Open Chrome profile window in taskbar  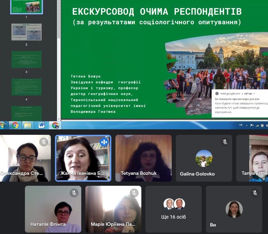click(55, 126)
